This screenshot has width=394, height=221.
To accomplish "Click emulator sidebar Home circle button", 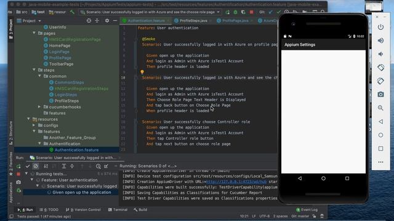I will click(380, 135).
